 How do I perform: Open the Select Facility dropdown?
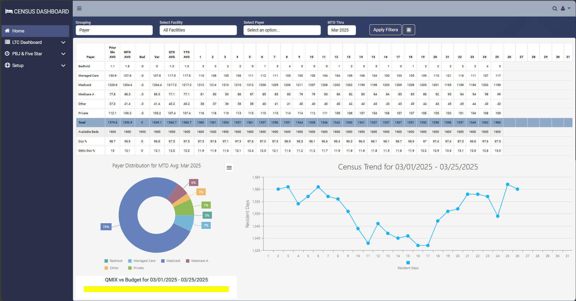pyautogui.click(x=198, y=30)
